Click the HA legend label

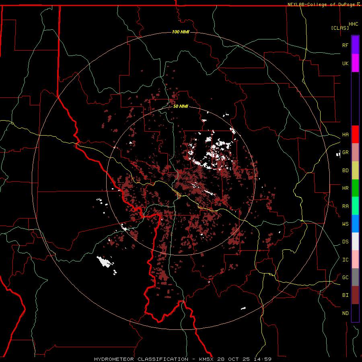345,135
